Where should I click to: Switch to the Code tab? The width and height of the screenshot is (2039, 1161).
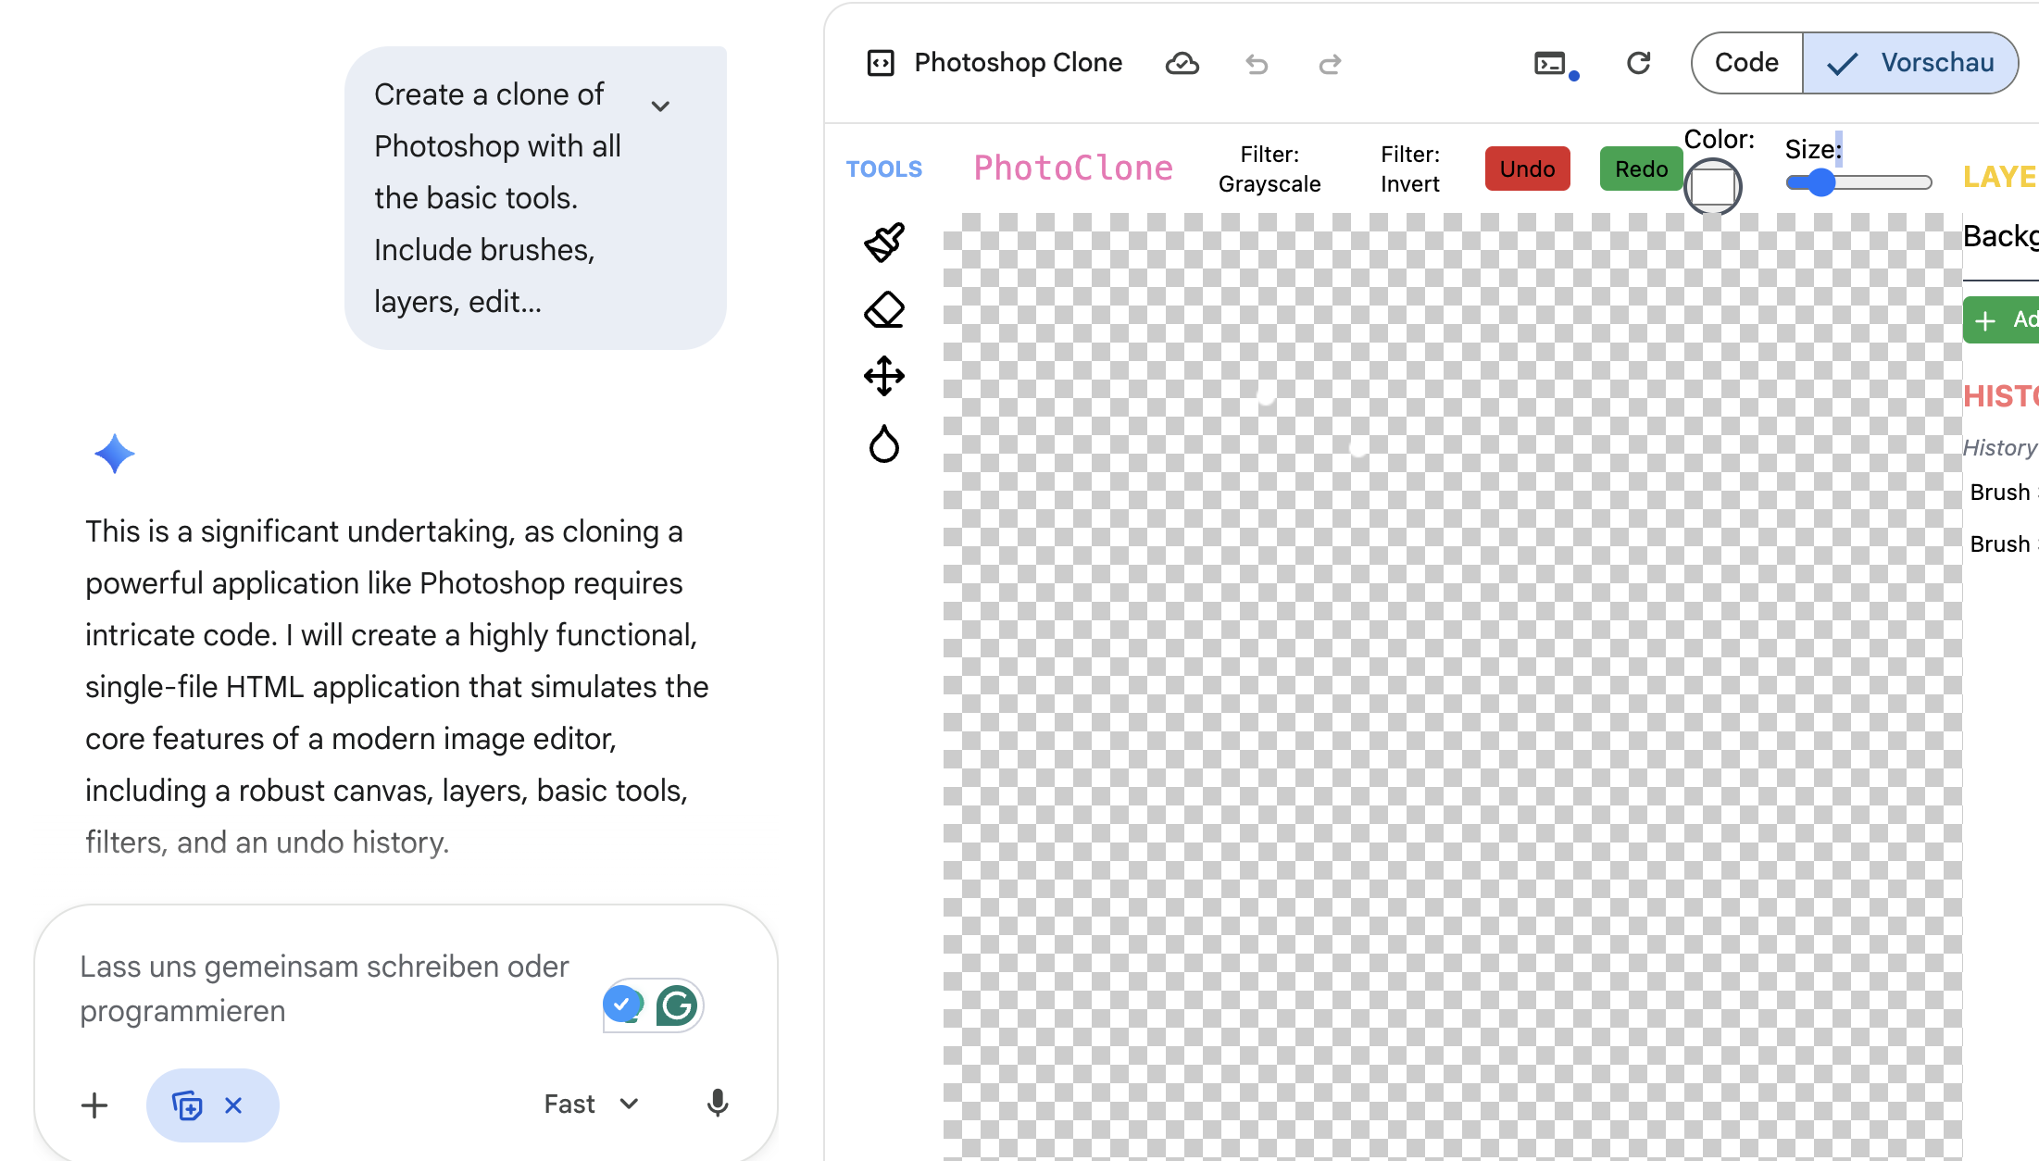click(x=1746, y=63)
